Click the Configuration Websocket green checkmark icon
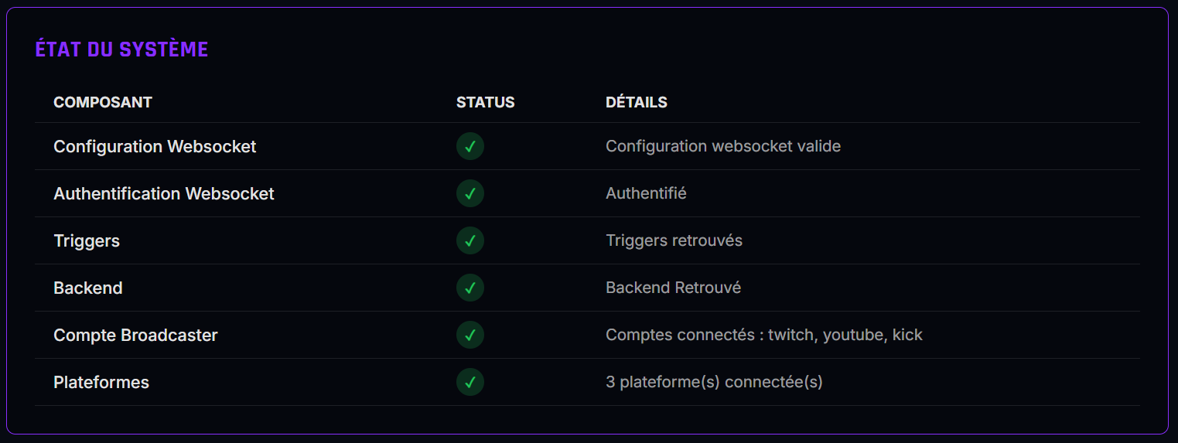The width and height of the screenshot is (1178, 443). (469, 146)
